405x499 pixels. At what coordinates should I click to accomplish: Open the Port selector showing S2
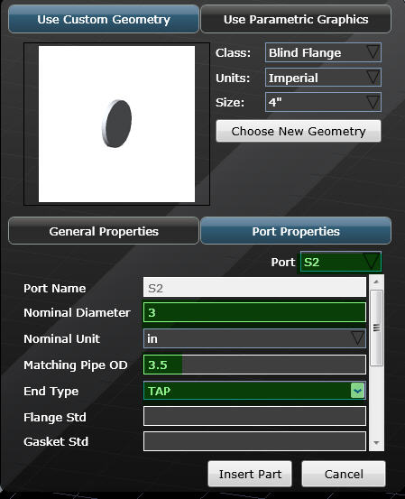[x=341, y=262]
